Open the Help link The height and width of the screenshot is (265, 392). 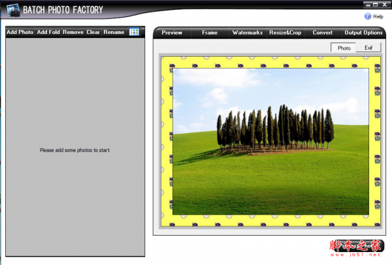pyautogui.click(x=378, y=16)
